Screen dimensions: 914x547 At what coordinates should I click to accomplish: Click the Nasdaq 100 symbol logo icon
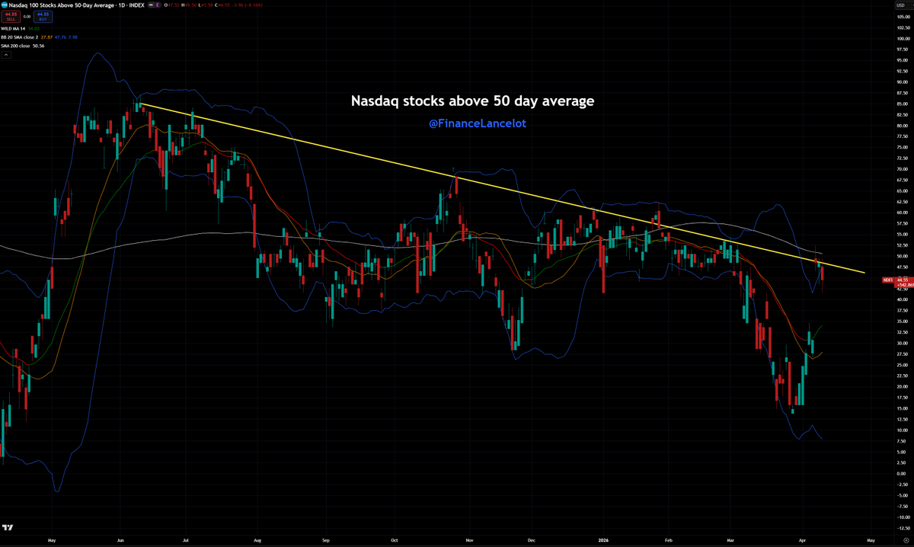[4, 5]
